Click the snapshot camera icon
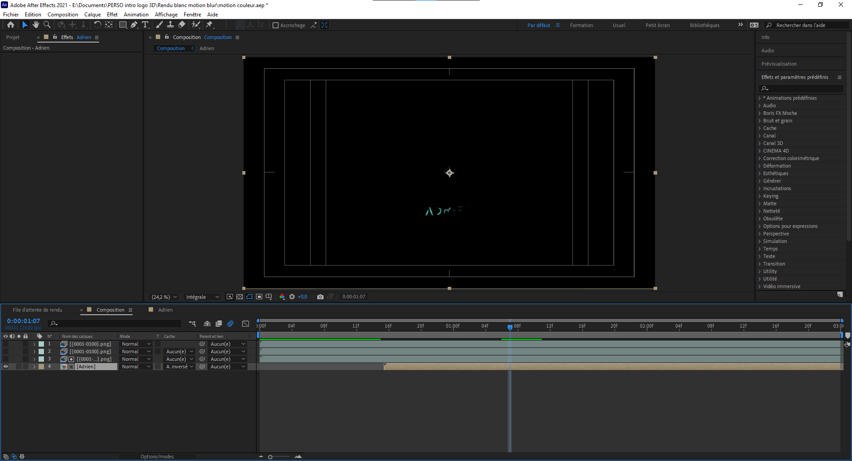The height and width of the screenshot is (461, 852). [320, 297]
